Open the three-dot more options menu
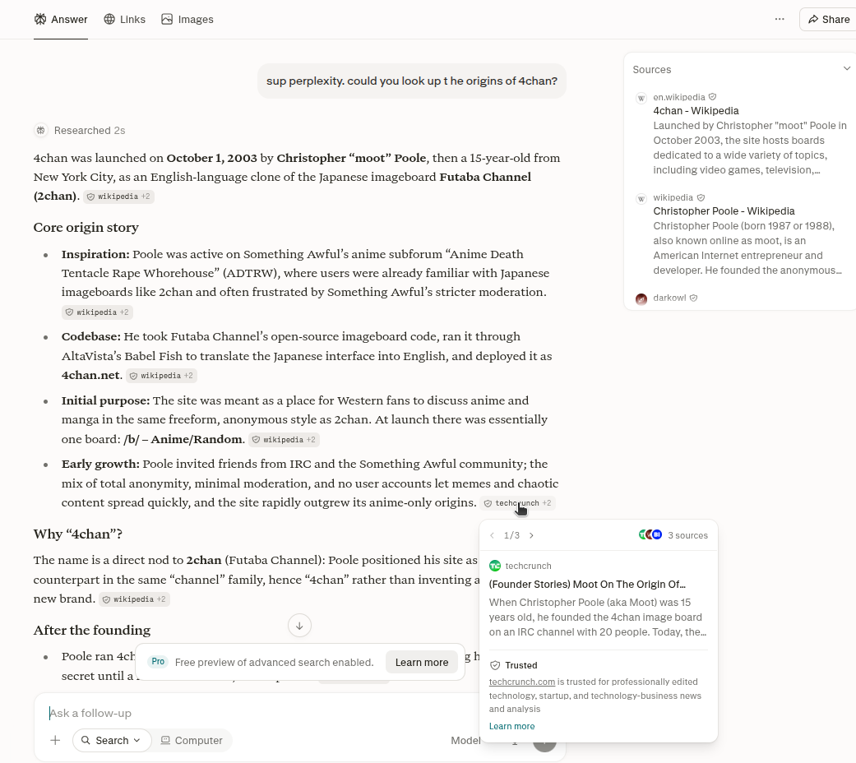Image resolution: width=856 pixels, height=763 pixels. click(780, 19)
